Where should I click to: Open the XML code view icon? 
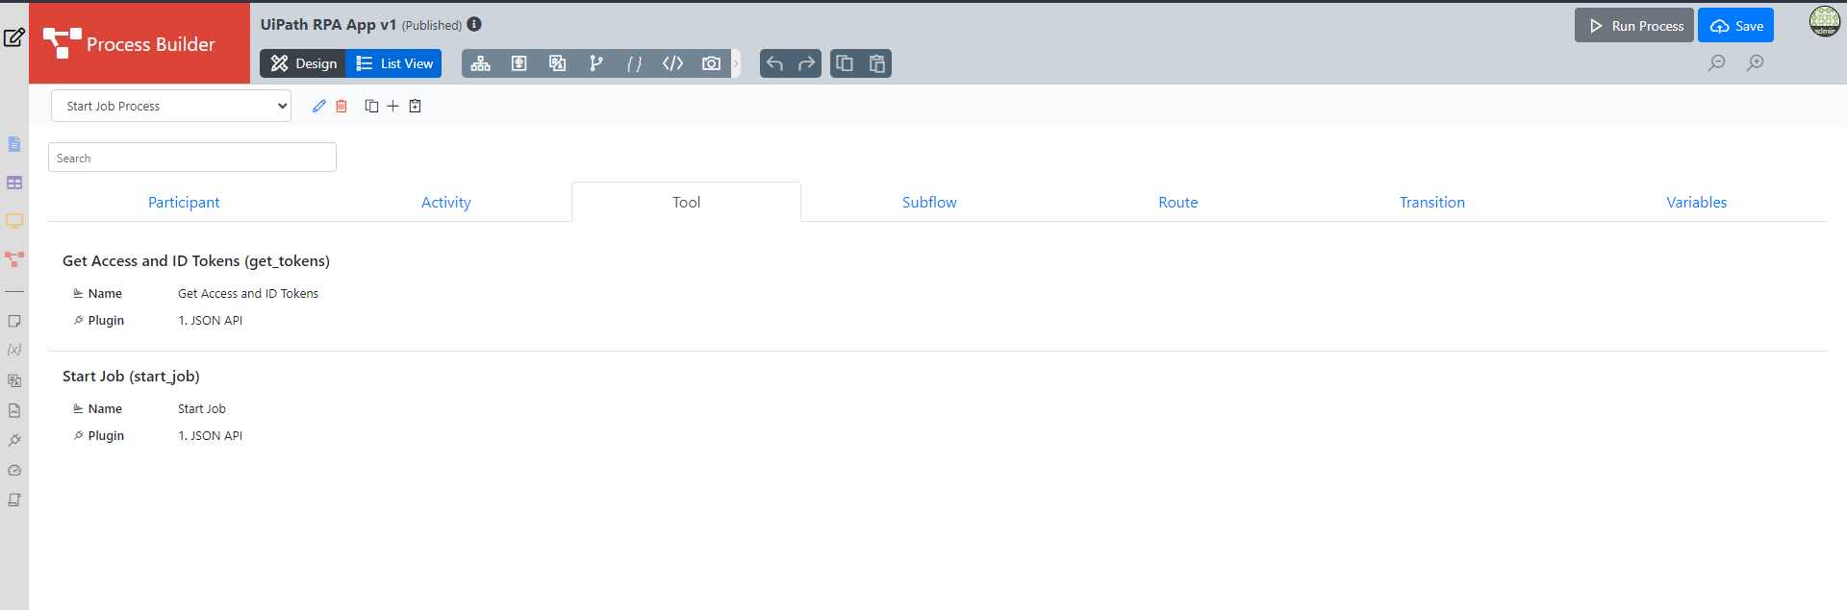pyautogui.click(x=672, y=63)
